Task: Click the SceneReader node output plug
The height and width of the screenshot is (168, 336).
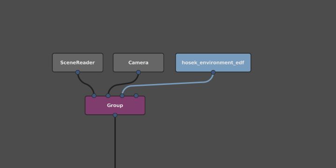Action: coord(78,72)
